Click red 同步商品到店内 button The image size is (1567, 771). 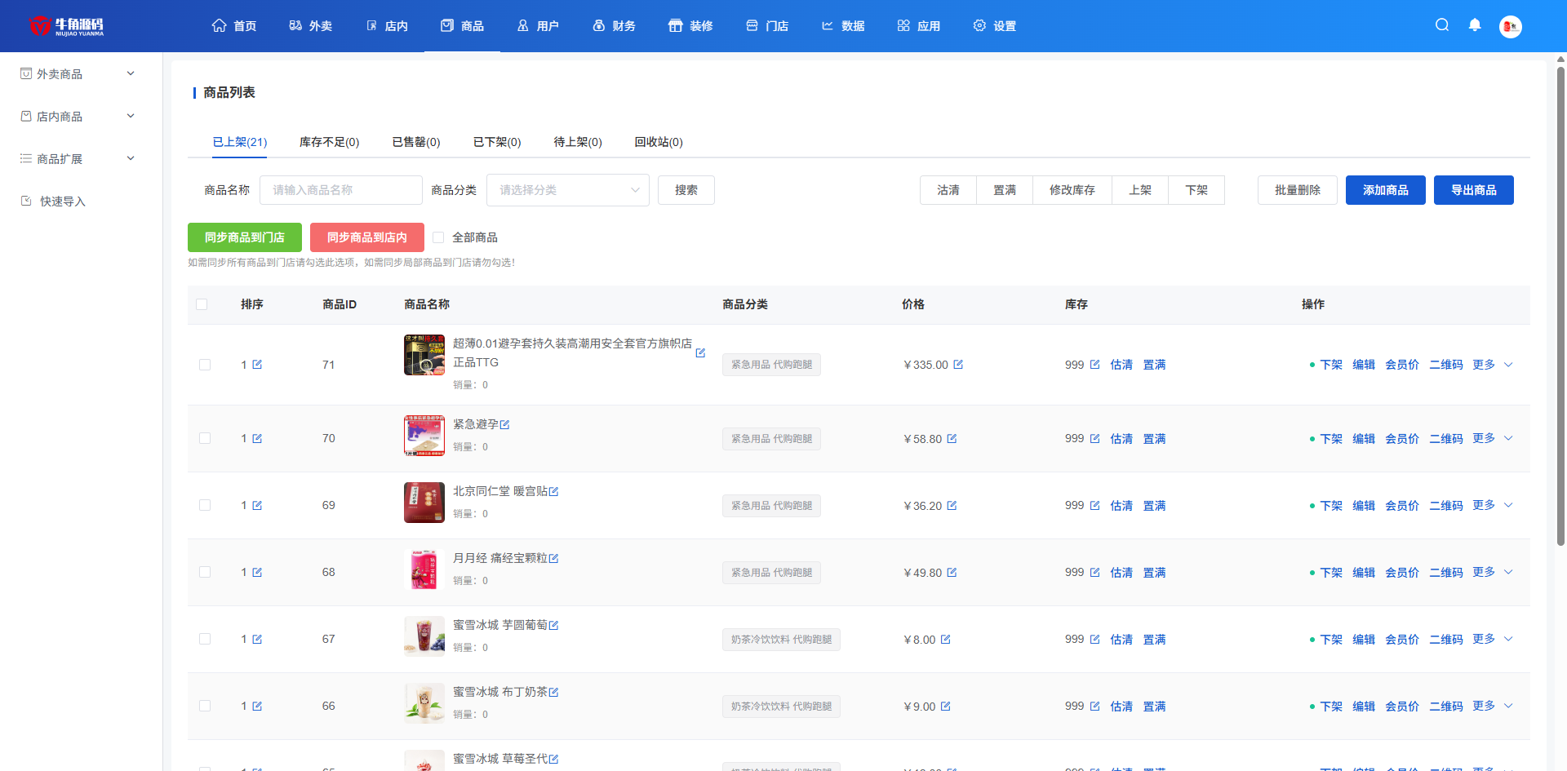(367, 237)
